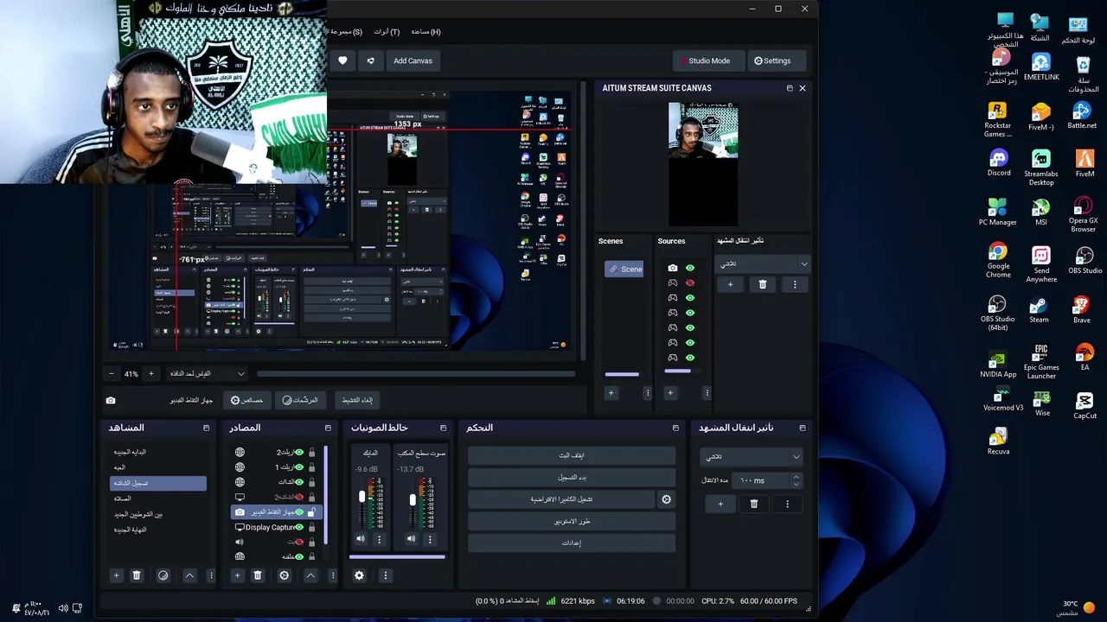Viewport: 1107px width, 622px height.
Task: Move scene up with المشاهد chevron button
Action: coord(189,575)
